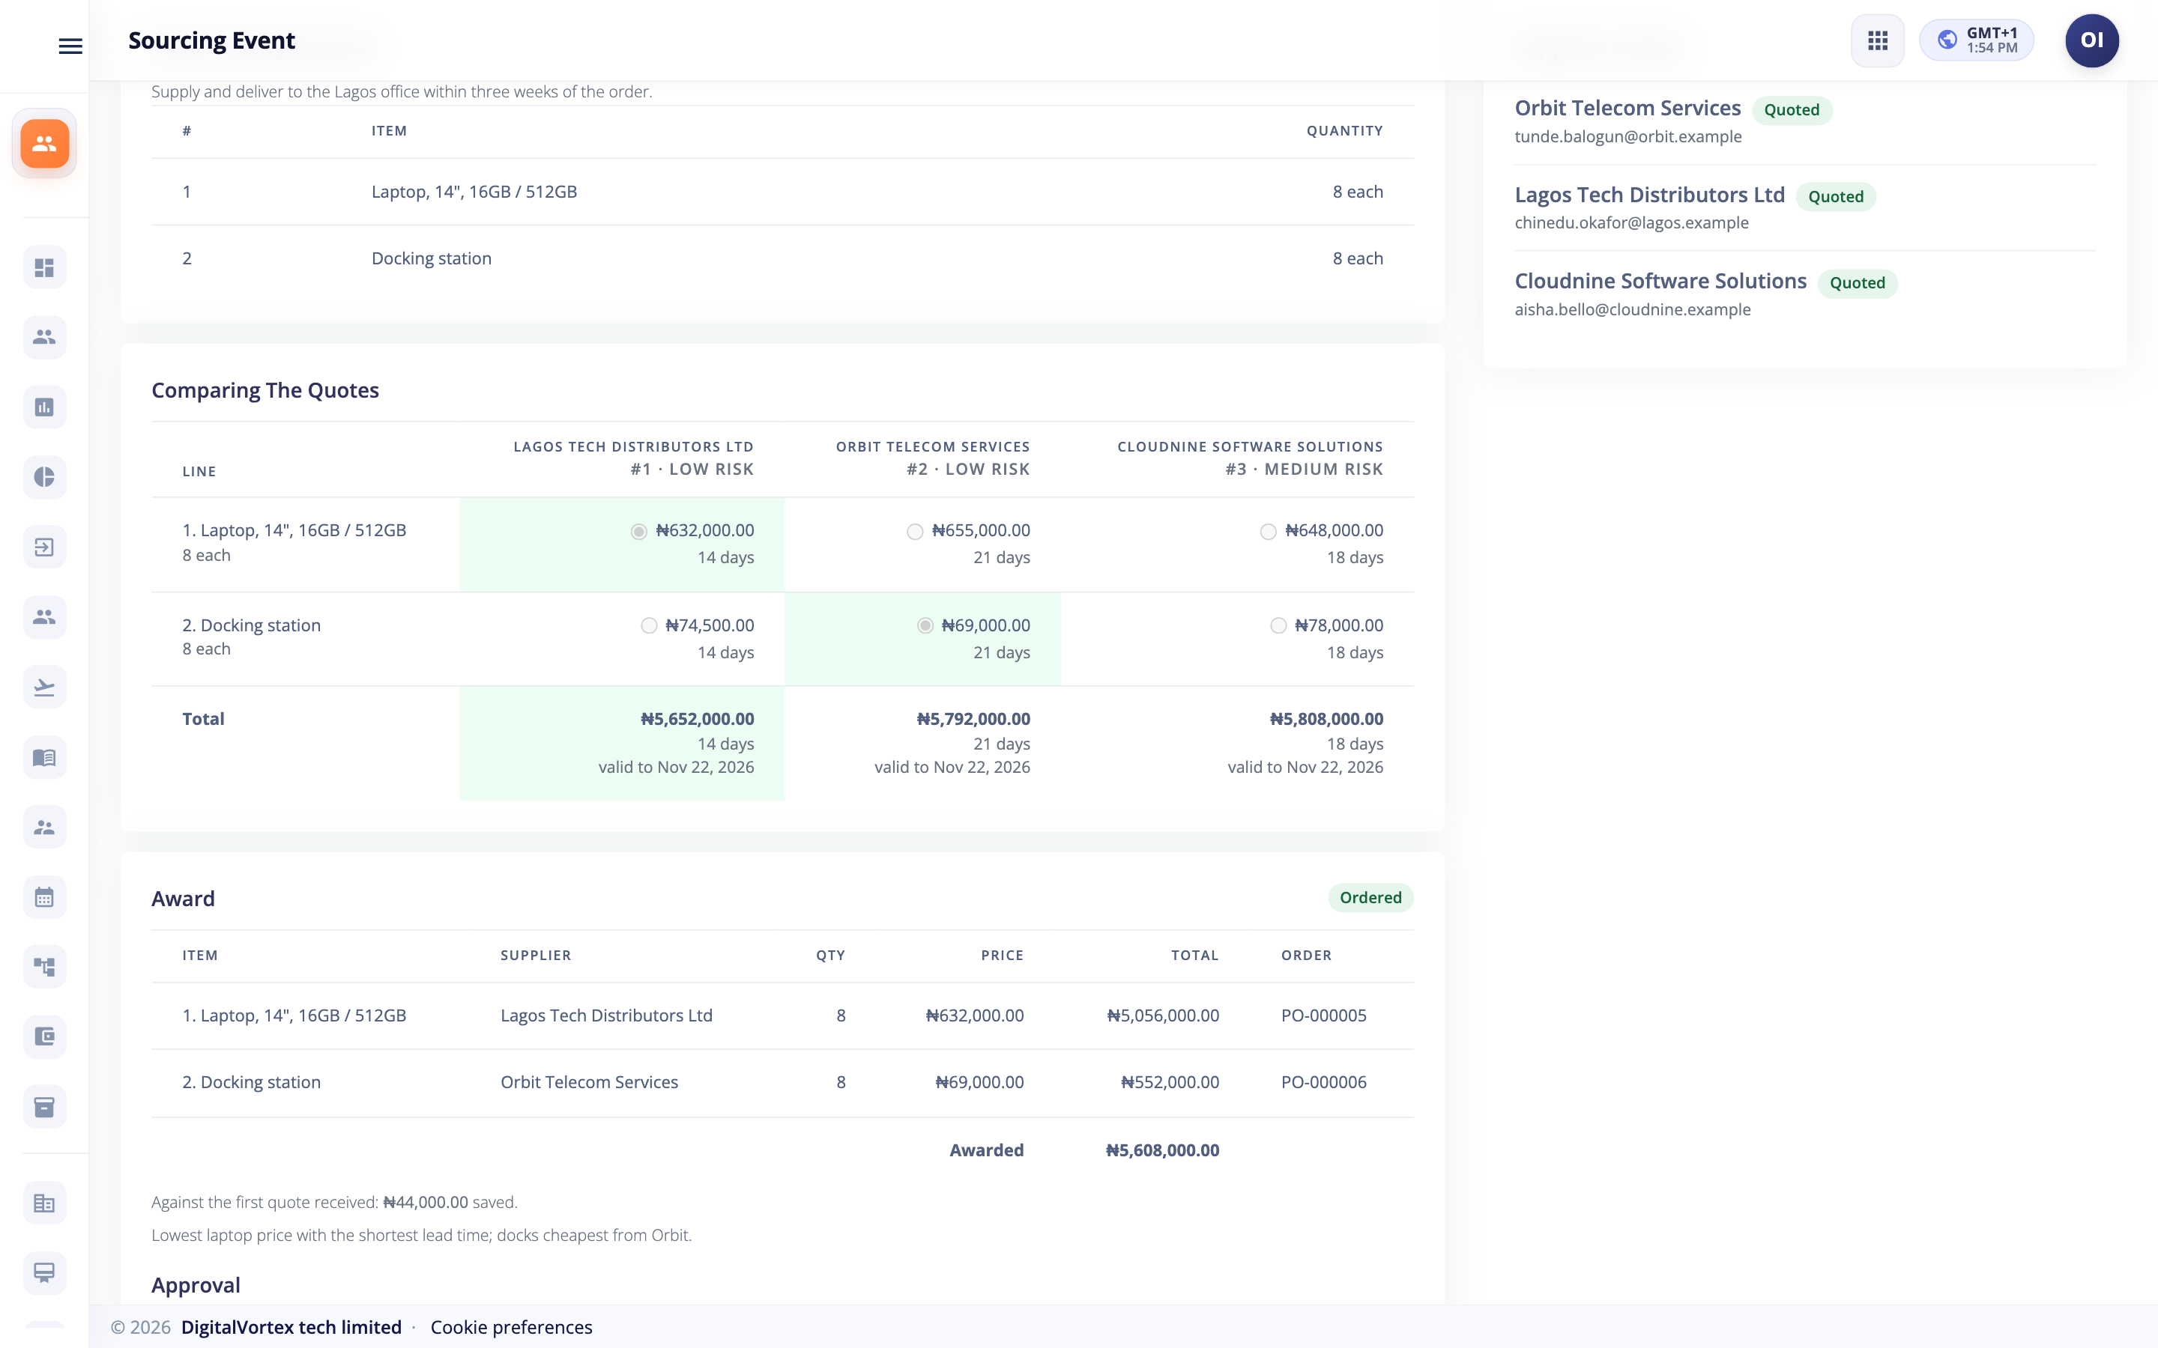Open the dashboard tiles icon in sidebar

[x=45, y=267]
